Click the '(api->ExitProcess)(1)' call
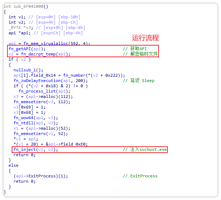The image size is (221, 200). coord(40,176)
